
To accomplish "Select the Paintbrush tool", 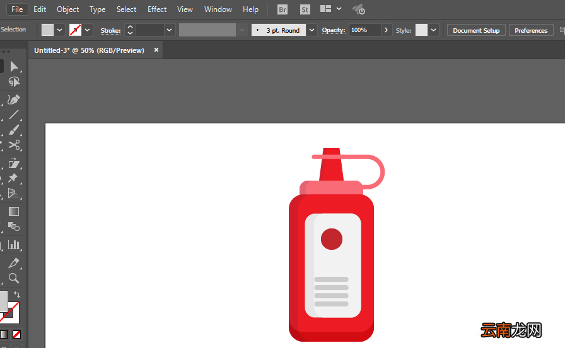I will pyautogui.click(x=14, y=130).
